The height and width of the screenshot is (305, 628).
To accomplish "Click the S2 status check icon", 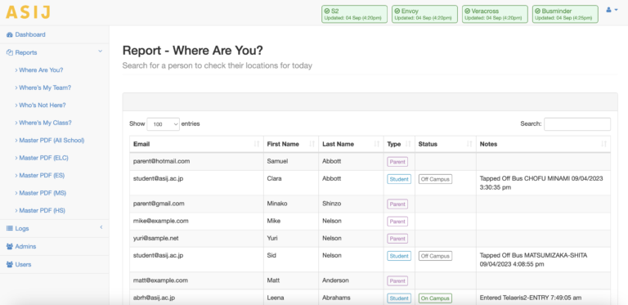I will [x=327, y=11].
